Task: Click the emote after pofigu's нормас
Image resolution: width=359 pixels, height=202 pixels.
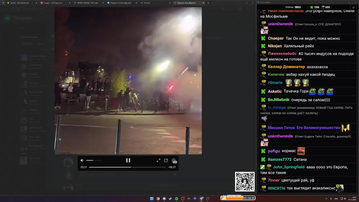Action: point(301,151)
